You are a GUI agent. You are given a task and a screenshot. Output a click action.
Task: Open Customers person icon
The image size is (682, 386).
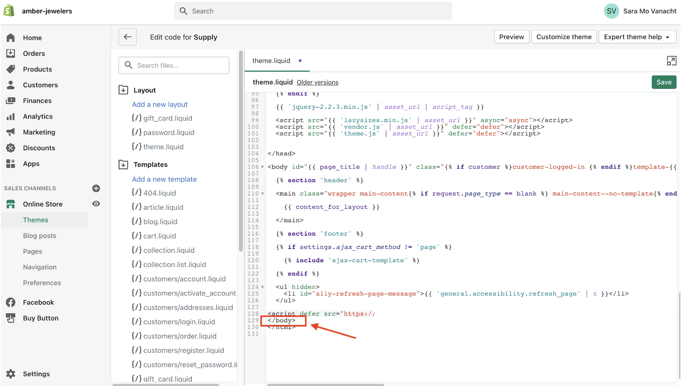pos(11,85)
